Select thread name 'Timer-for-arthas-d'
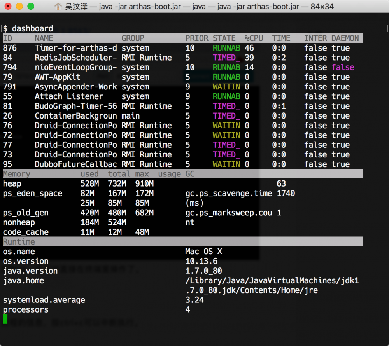Screen dimensions: 389x346 (x=76, y=48)
